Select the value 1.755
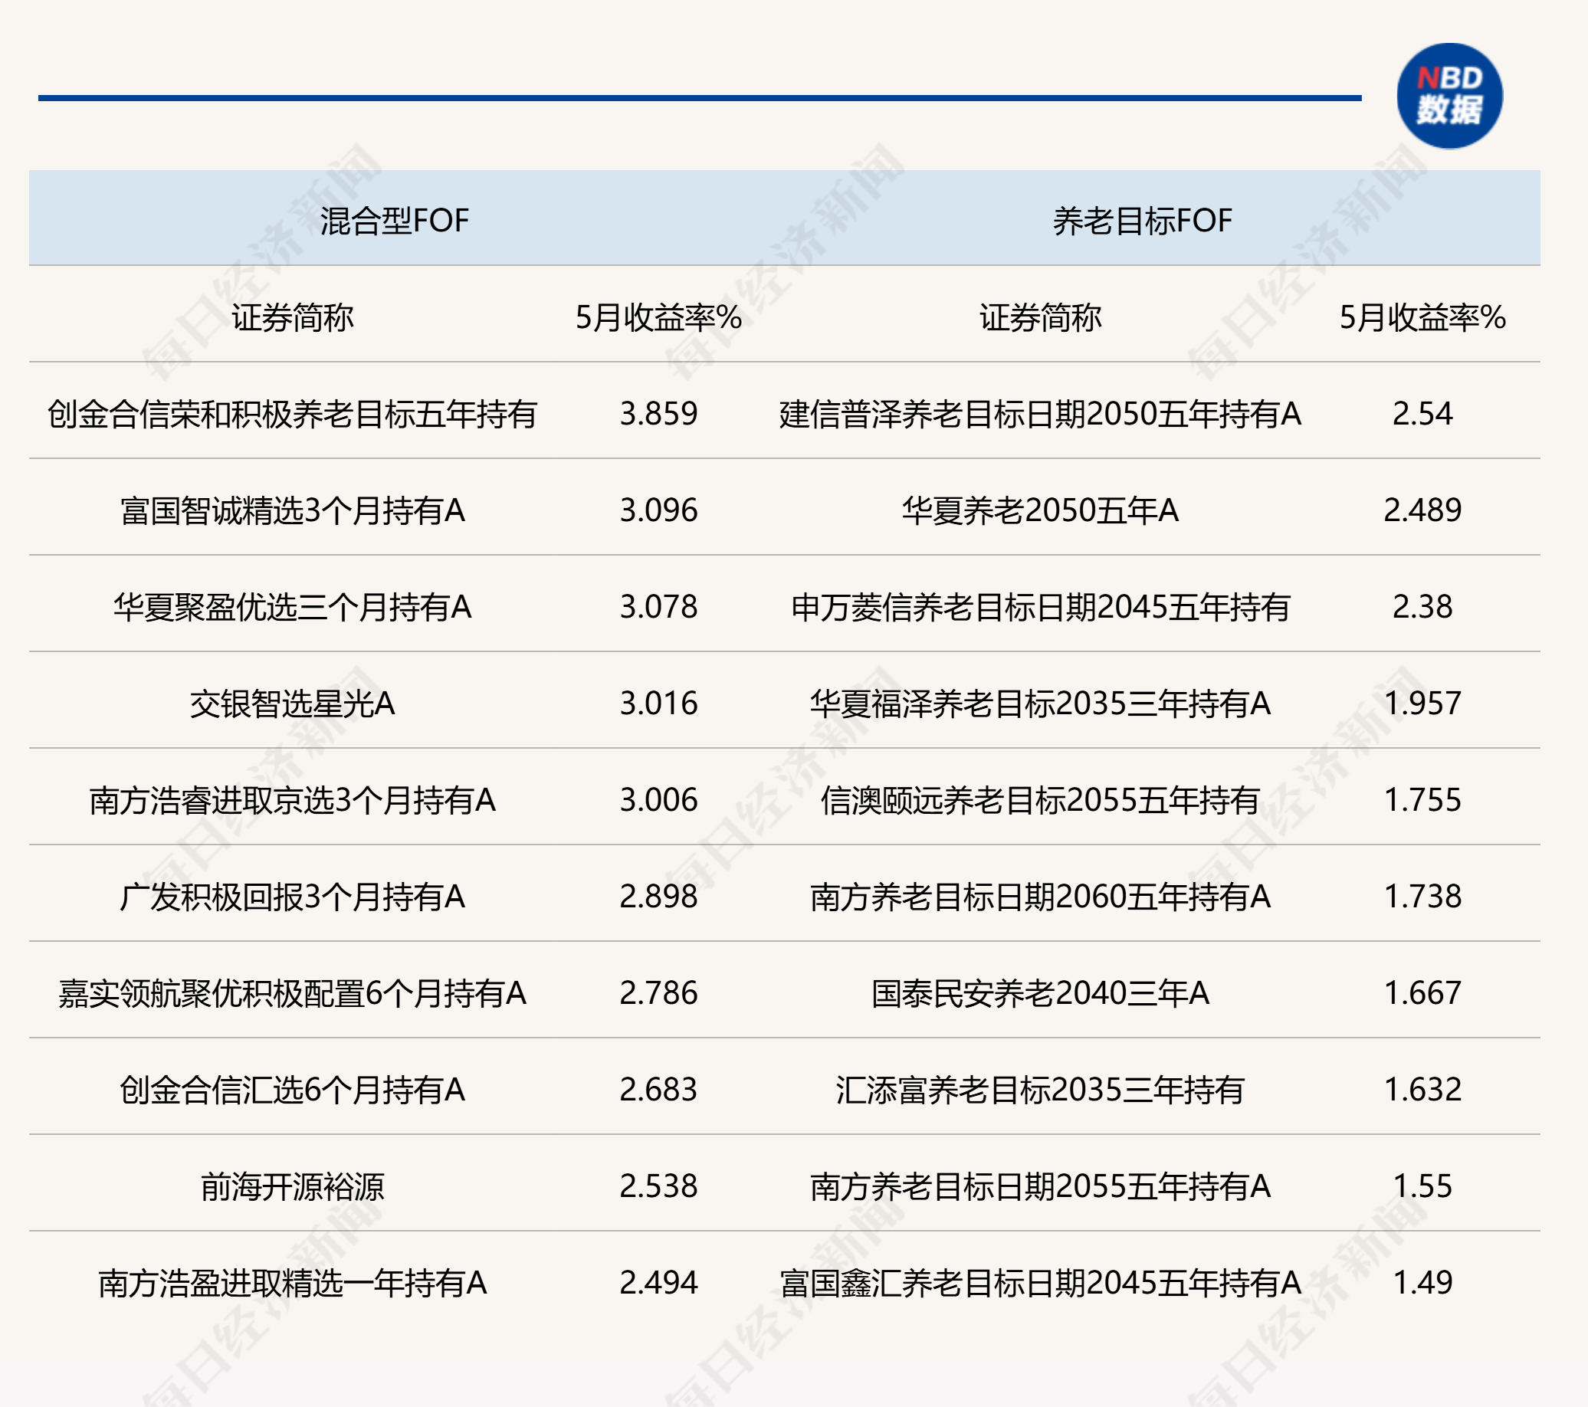 (1422, 800)
